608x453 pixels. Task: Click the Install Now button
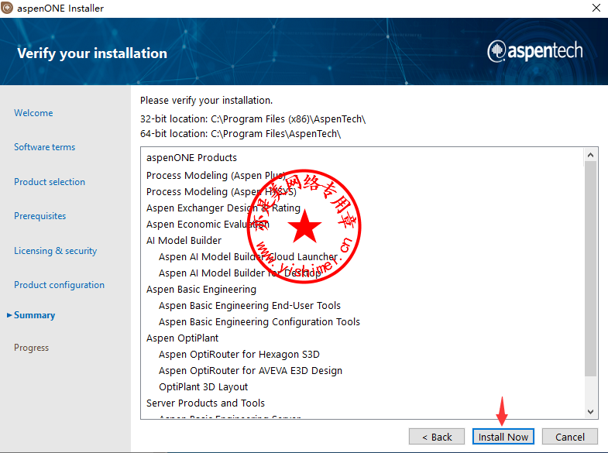[503, 437]
